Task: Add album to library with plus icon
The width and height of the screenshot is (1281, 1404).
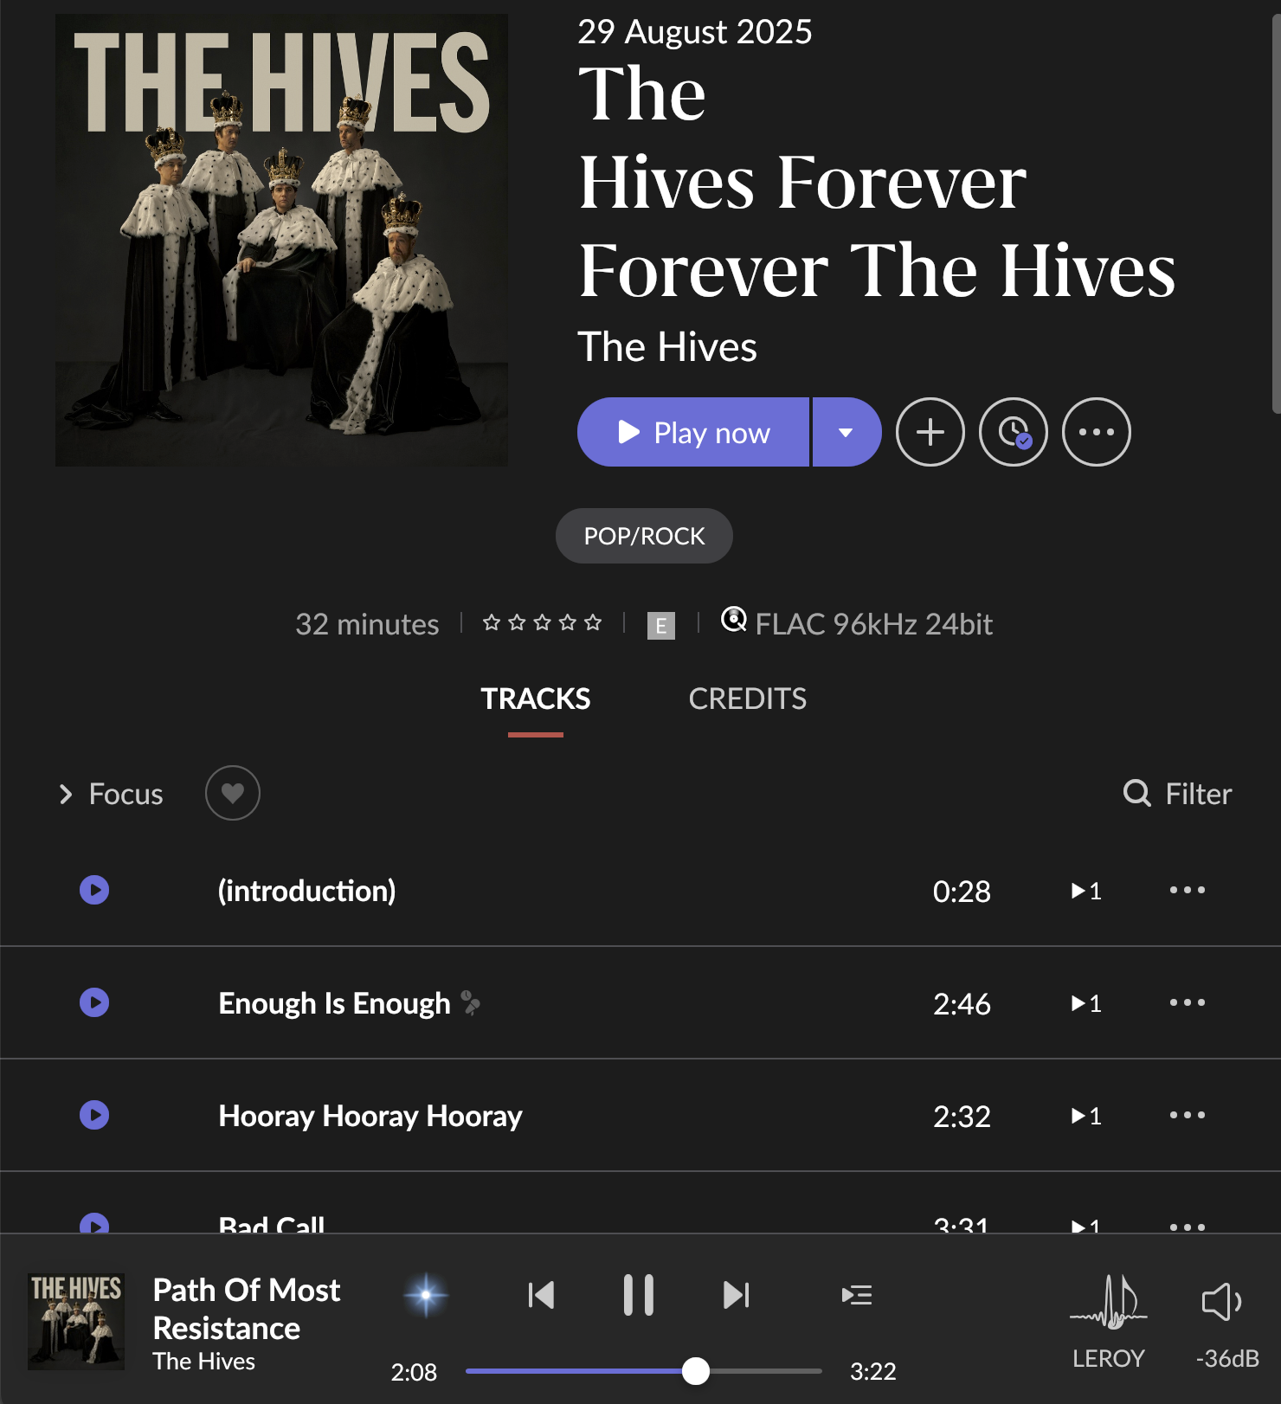Action: (x=930, y=432)
